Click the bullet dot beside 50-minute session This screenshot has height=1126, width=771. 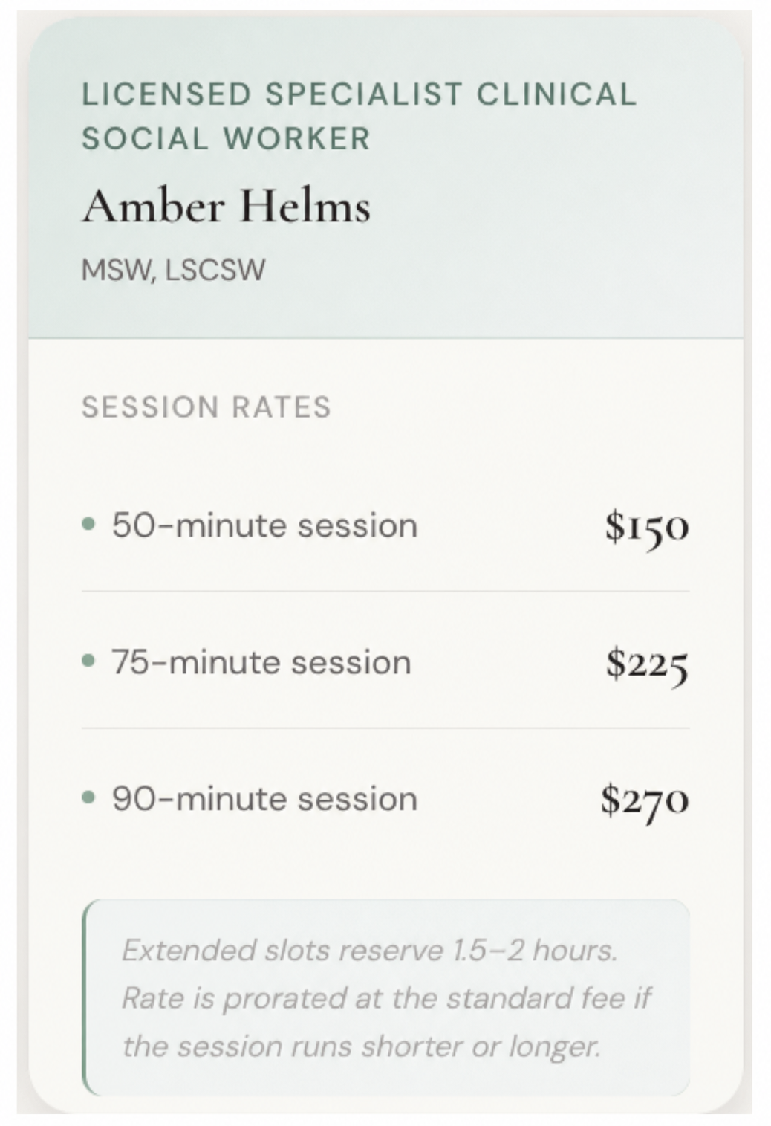(x=88, y=525)
